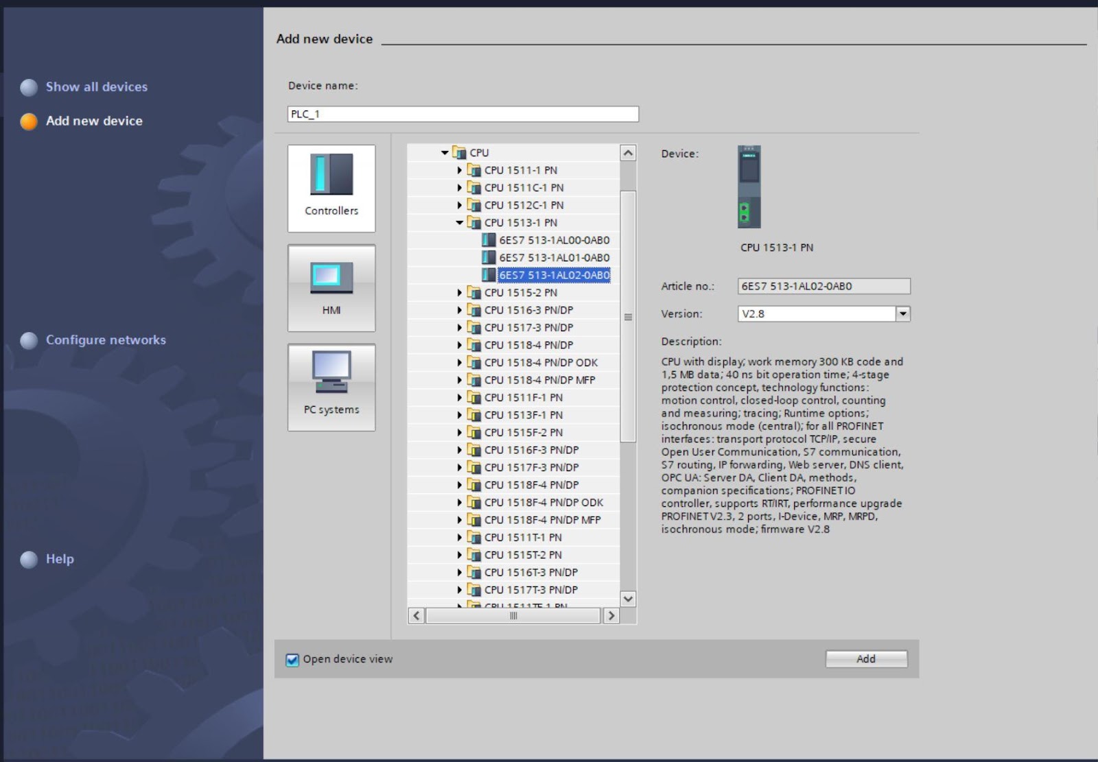Click the Device name input field
1098x762 pixels.
[x=463, y=114]
